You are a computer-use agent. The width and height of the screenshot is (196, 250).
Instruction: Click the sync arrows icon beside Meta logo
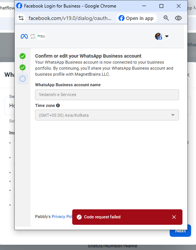(x=33, y=37)
